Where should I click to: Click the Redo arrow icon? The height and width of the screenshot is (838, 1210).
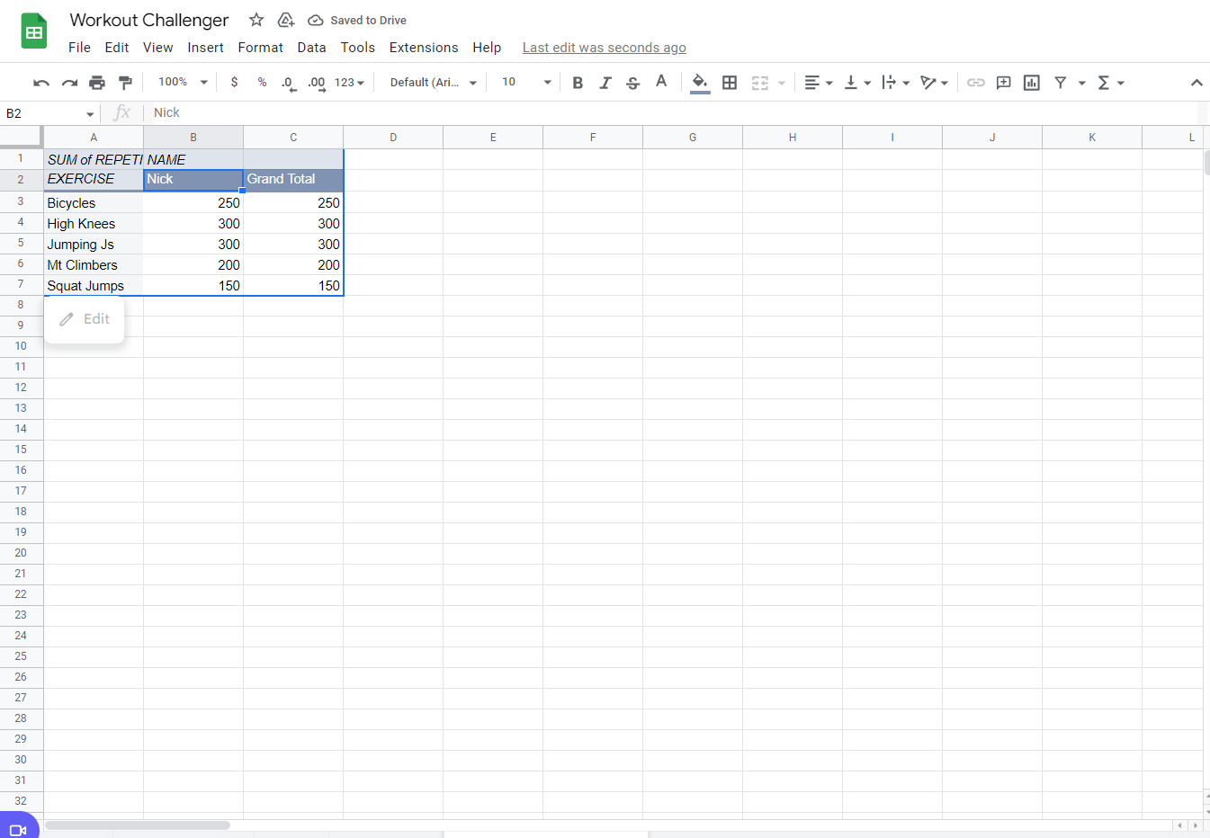(x=69, y=83)
